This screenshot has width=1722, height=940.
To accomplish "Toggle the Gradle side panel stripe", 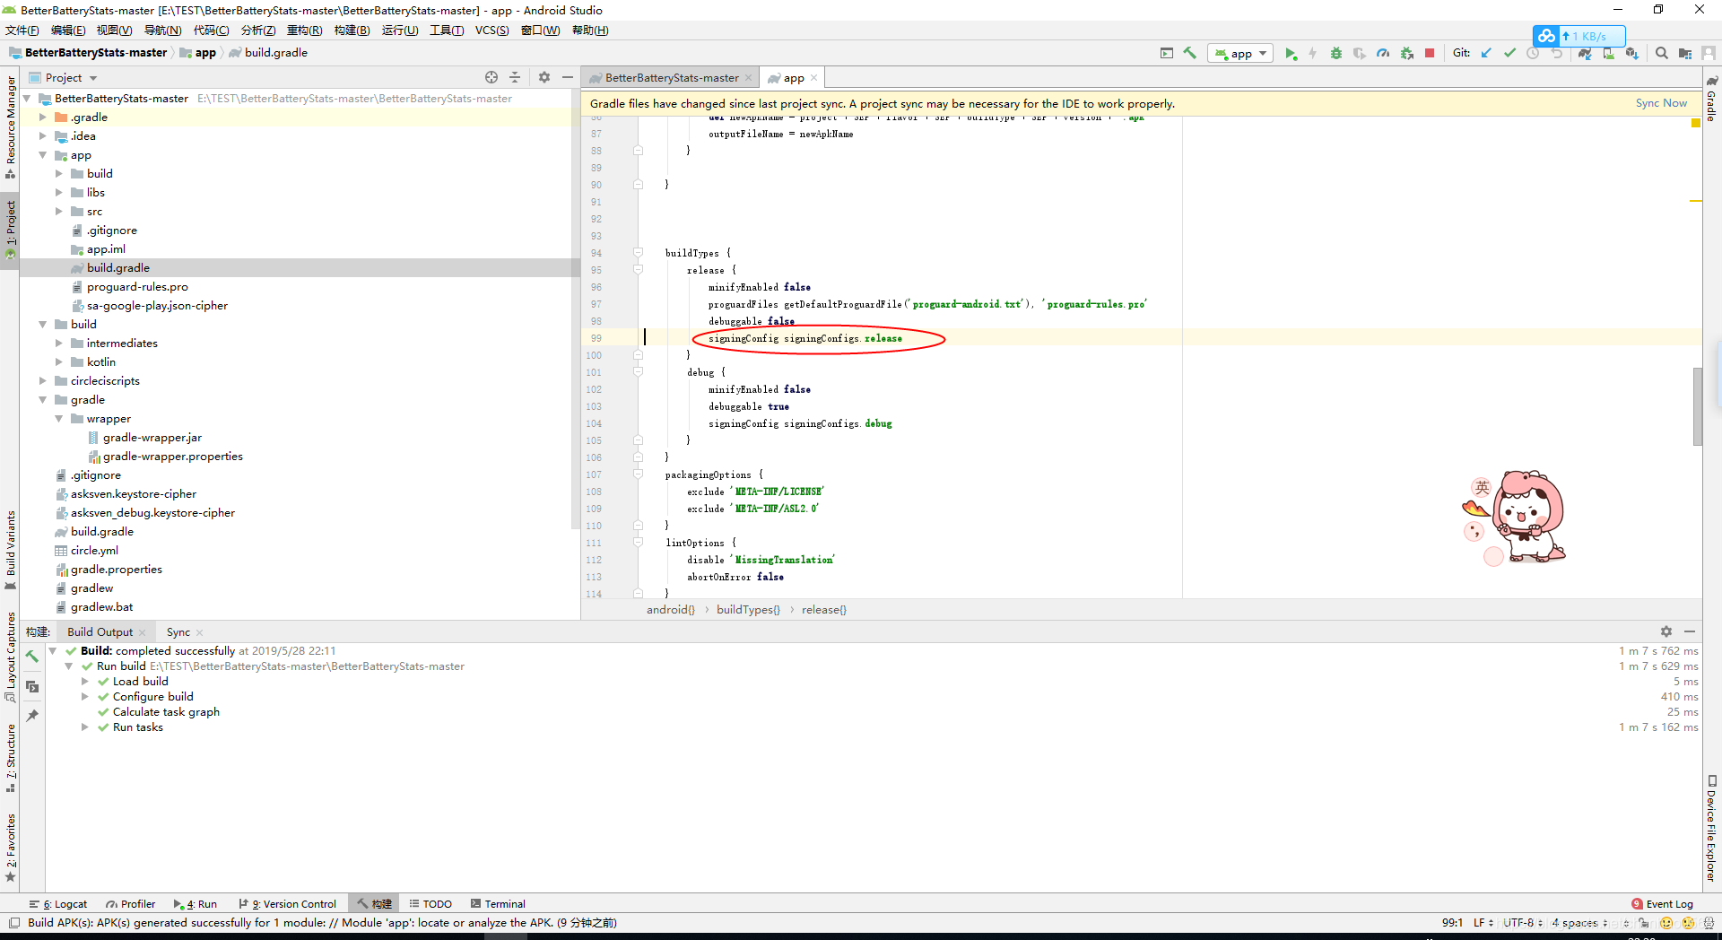I will click(x=1711, y=98).
